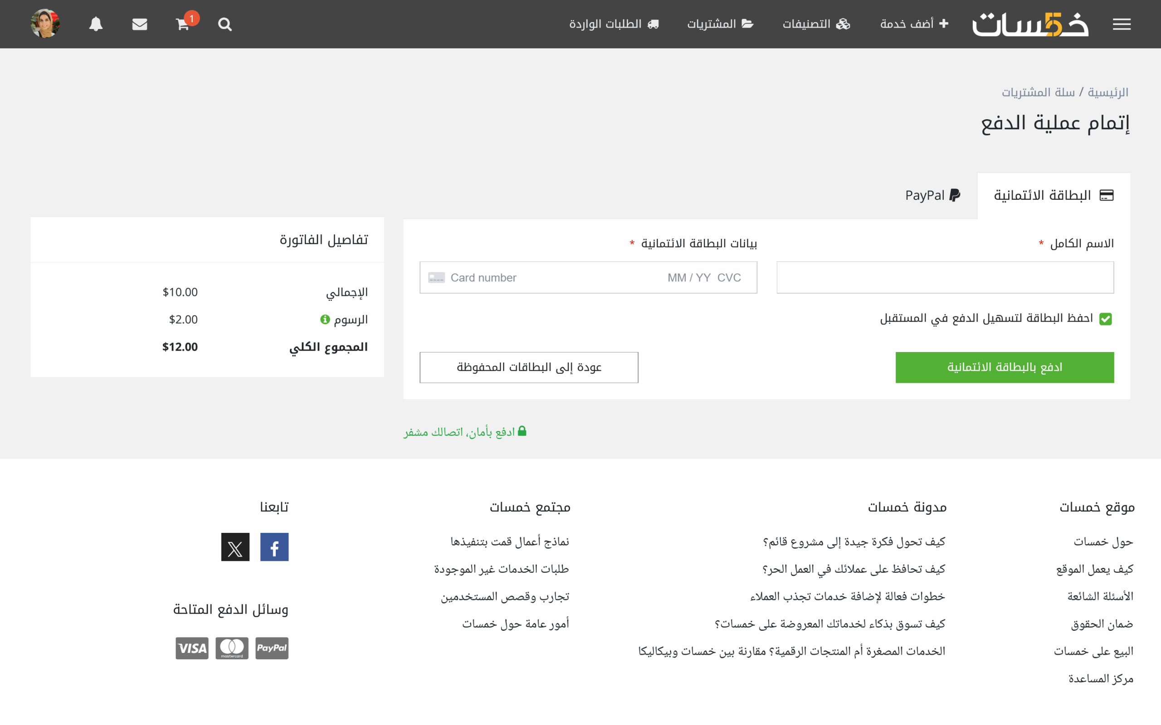Screen dimensions: 1161x725
Task: Open تجارب وقصص المستخدمين link
Action: click(x=505, y=596)
